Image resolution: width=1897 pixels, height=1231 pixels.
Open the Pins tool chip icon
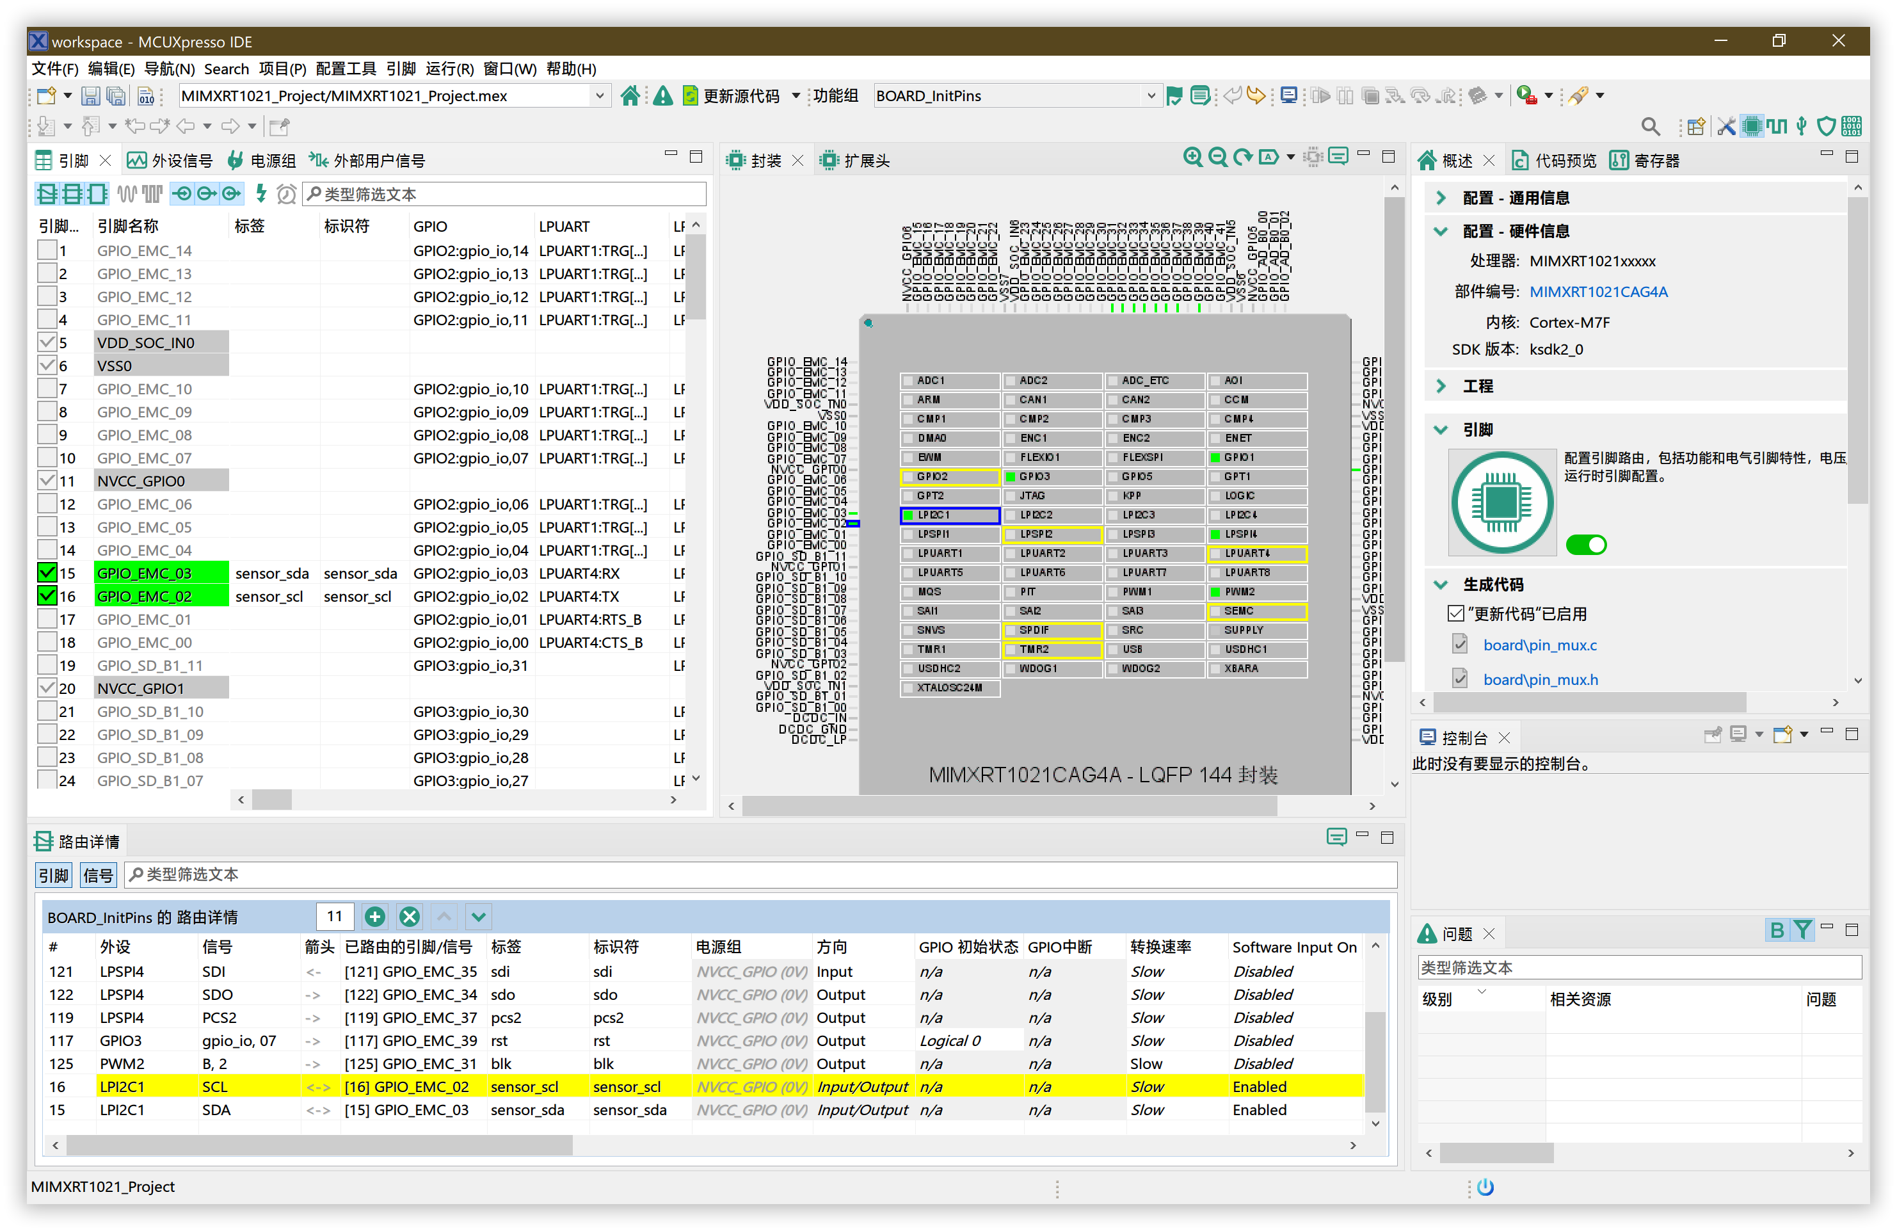click(x=1751, y=126)
